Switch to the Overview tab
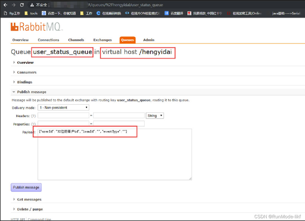 [x=20, y=40]
